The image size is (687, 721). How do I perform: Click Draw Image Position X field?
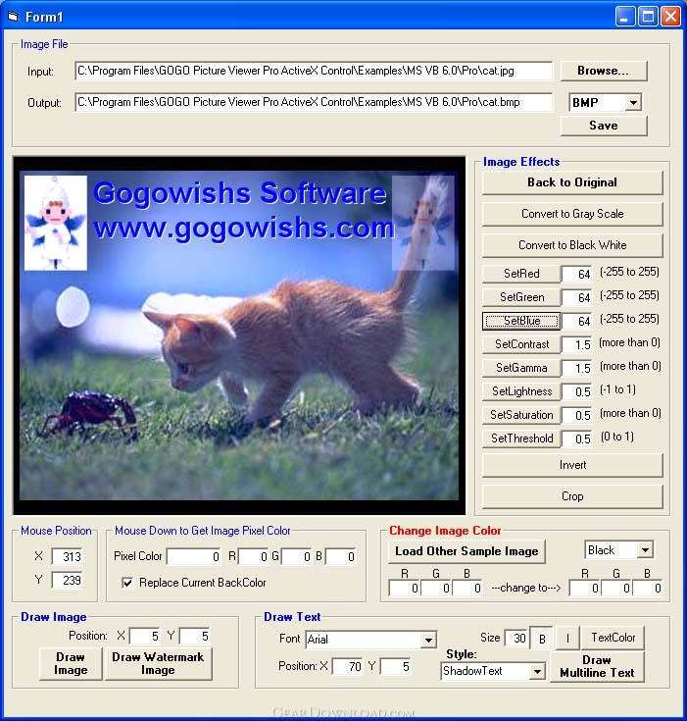[145, 637]
